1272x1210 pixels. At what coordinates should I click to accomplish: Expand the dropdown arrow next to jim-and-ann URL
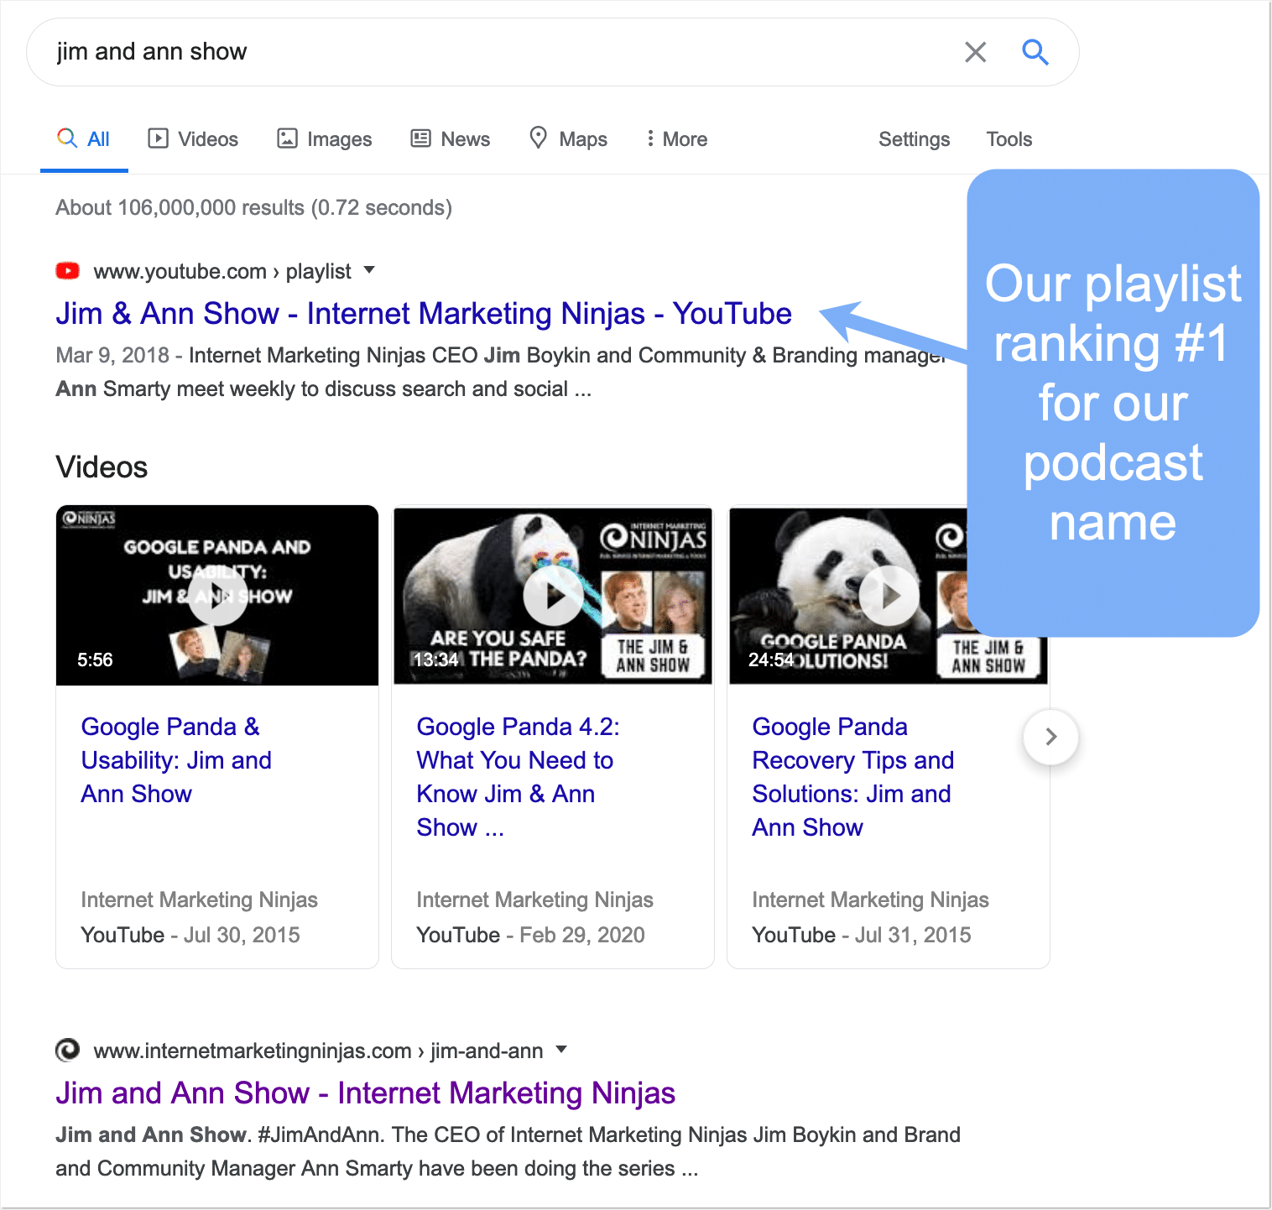click(x=561, y=1050)
